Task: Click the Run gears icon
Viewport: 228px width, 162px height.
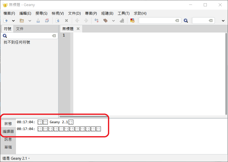Action: (122, 21)
